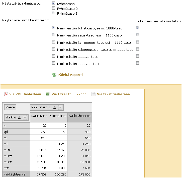Click sort triangle on Ryhmätaso 1 field
This screenshot has height=178, width=182.
tap(54, 108)
